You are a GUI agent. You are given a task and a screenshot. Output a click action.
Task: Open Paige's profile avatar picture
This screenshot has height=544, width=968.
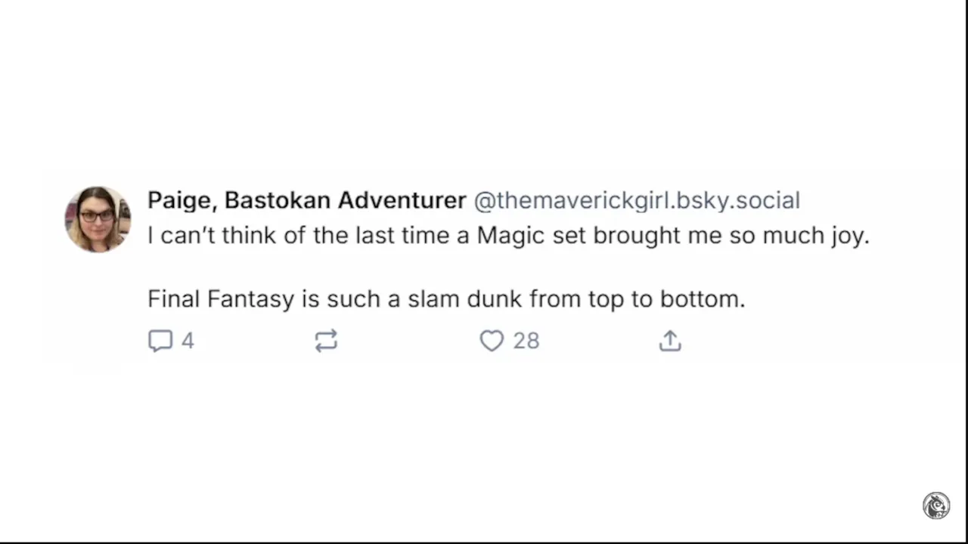point(98,218)
